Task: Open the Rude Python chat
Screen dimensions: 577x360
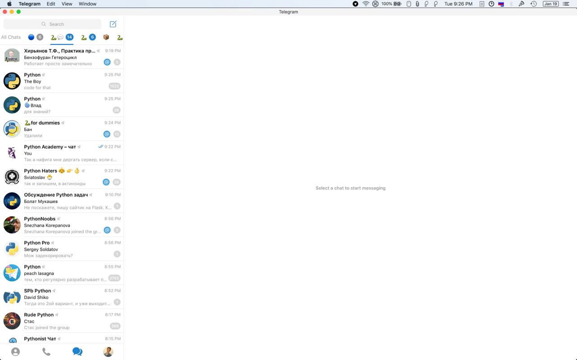Action: tap(62, 321)
